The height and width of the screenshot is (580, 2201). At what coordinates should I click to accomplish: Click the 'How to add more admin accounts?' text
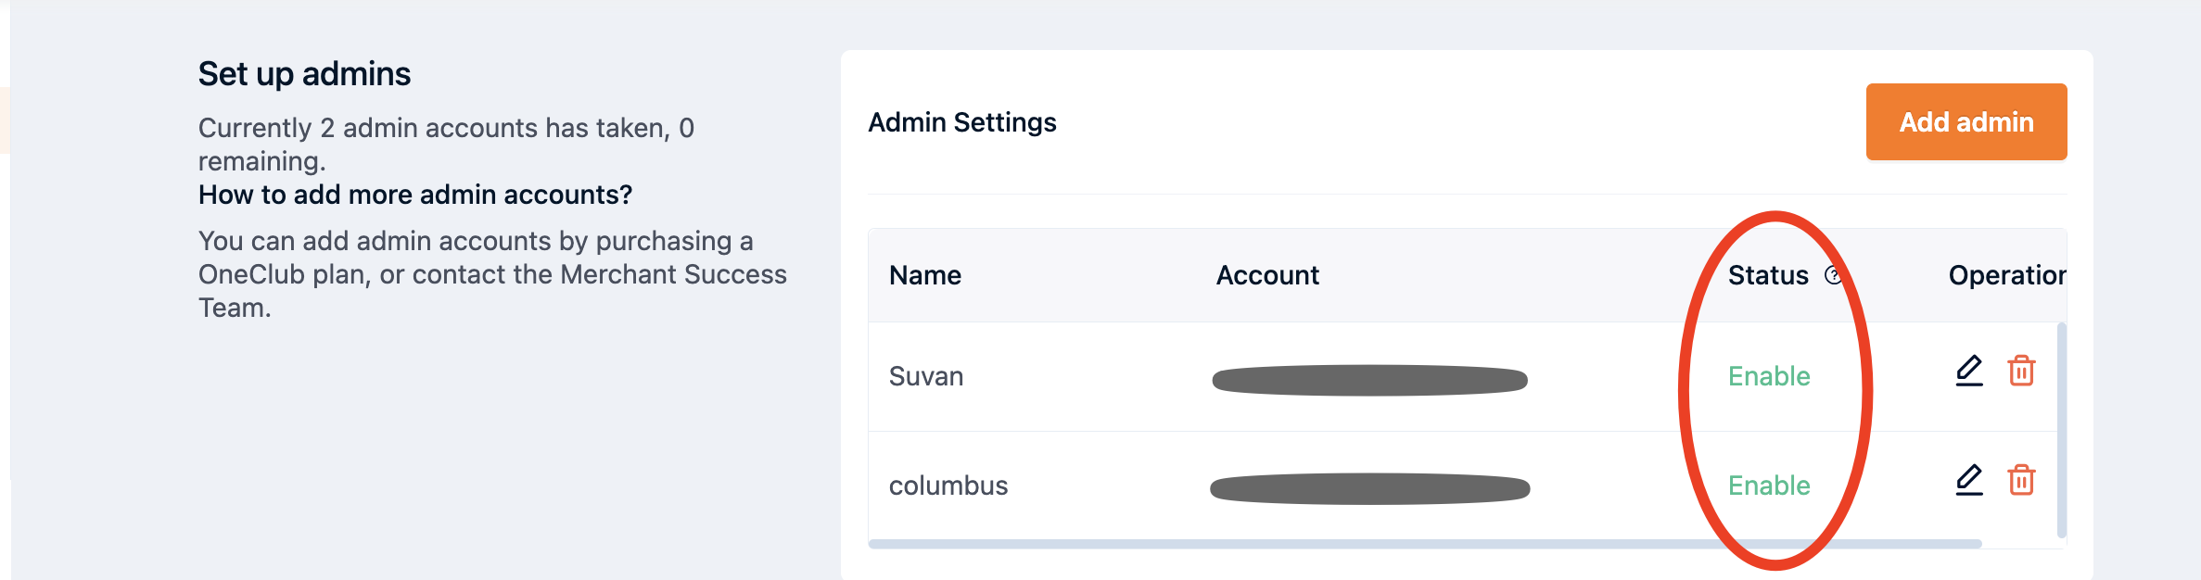[x=415, y=195]
